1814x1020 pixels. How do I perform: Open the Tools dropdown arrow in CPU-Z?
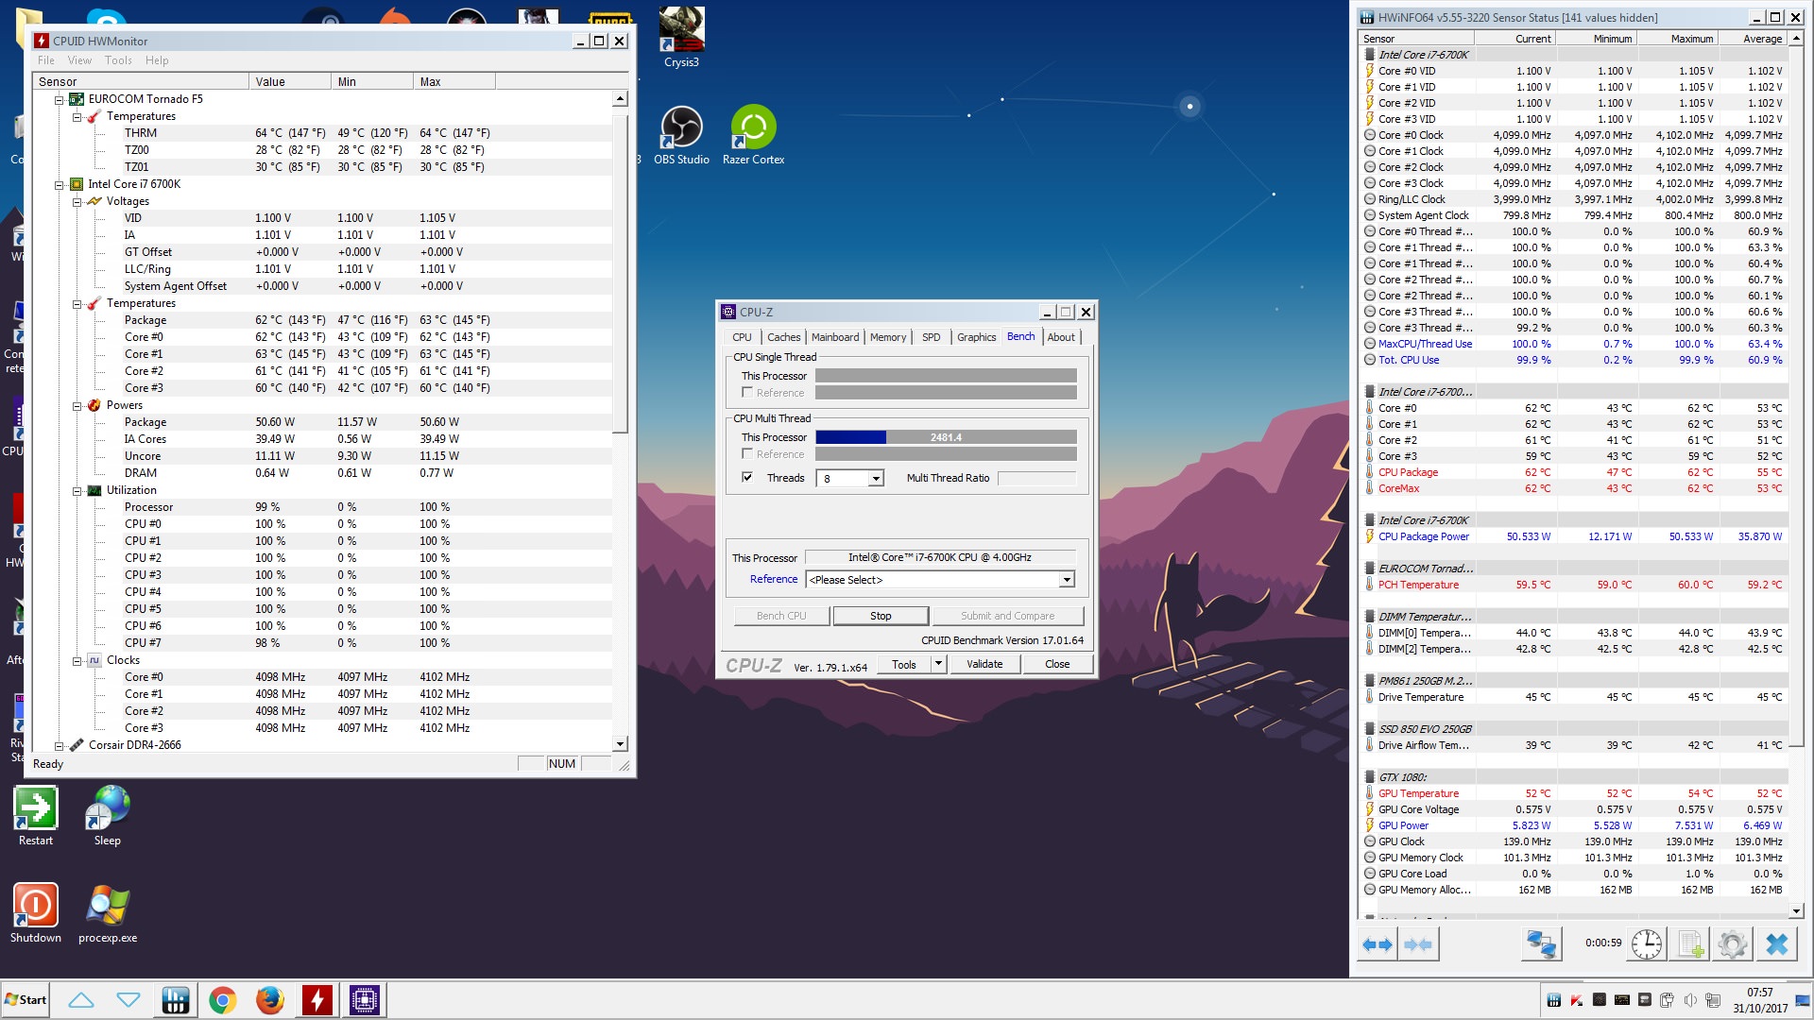(938, 664)
